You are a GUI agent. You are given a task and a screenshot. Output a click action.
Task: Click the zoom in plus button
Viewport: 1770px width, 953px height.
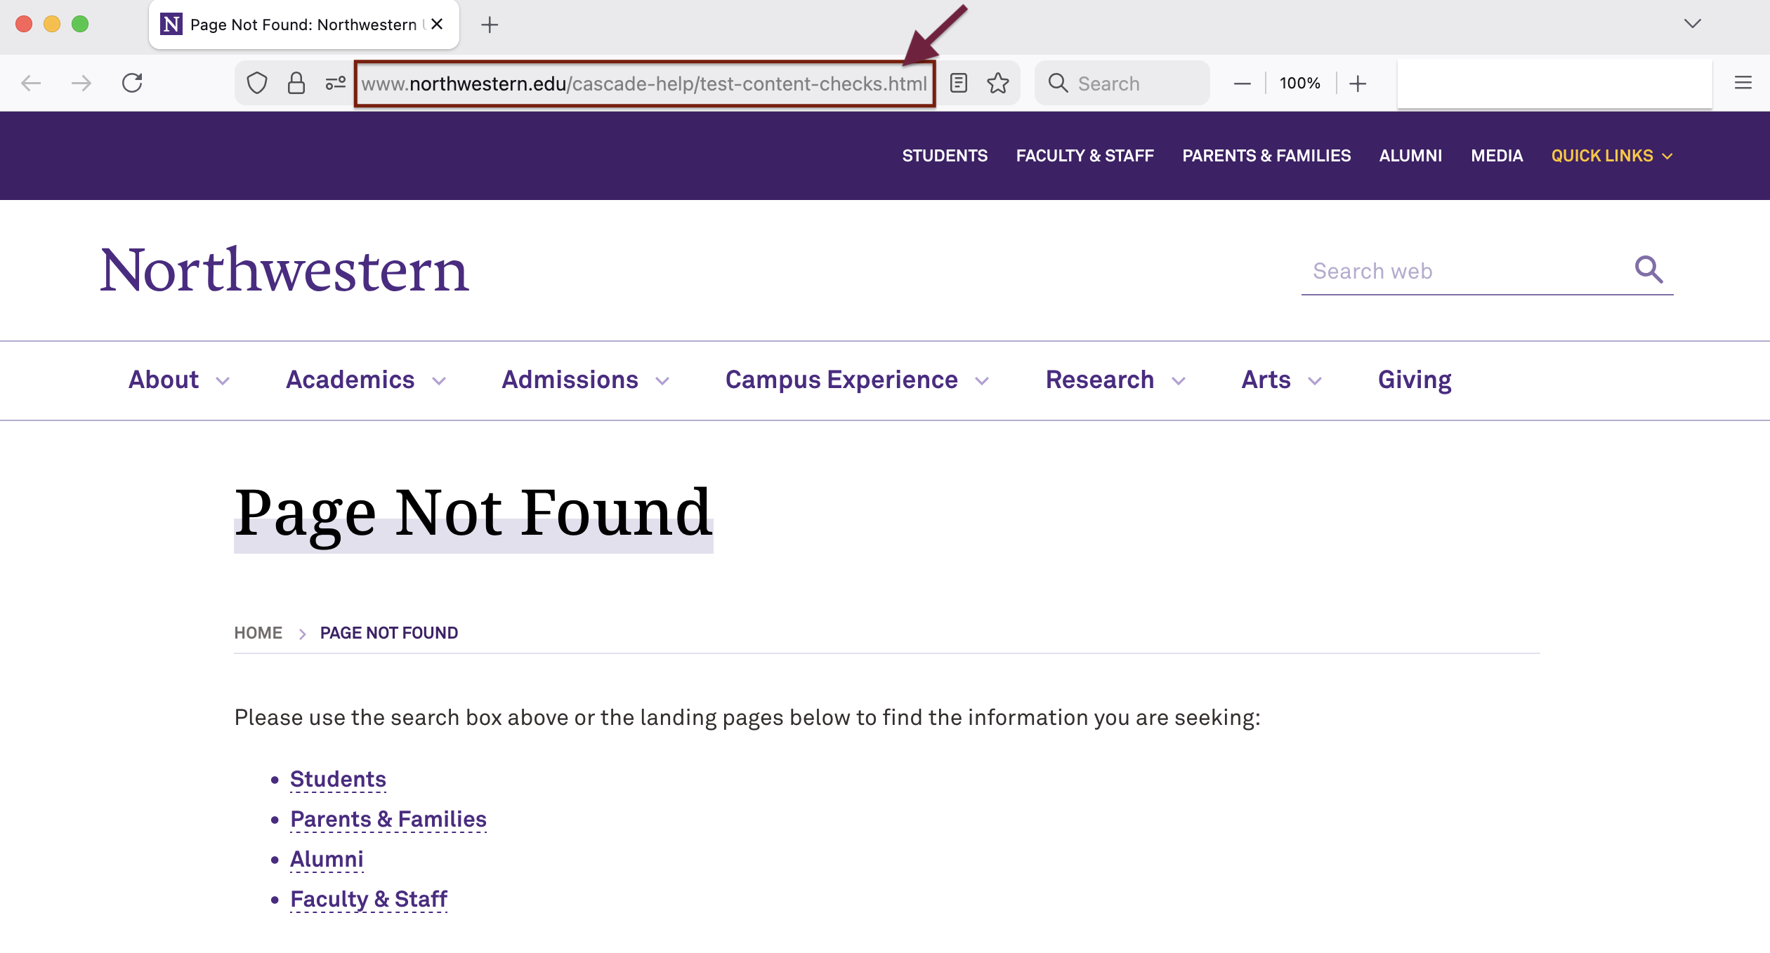1358,84
